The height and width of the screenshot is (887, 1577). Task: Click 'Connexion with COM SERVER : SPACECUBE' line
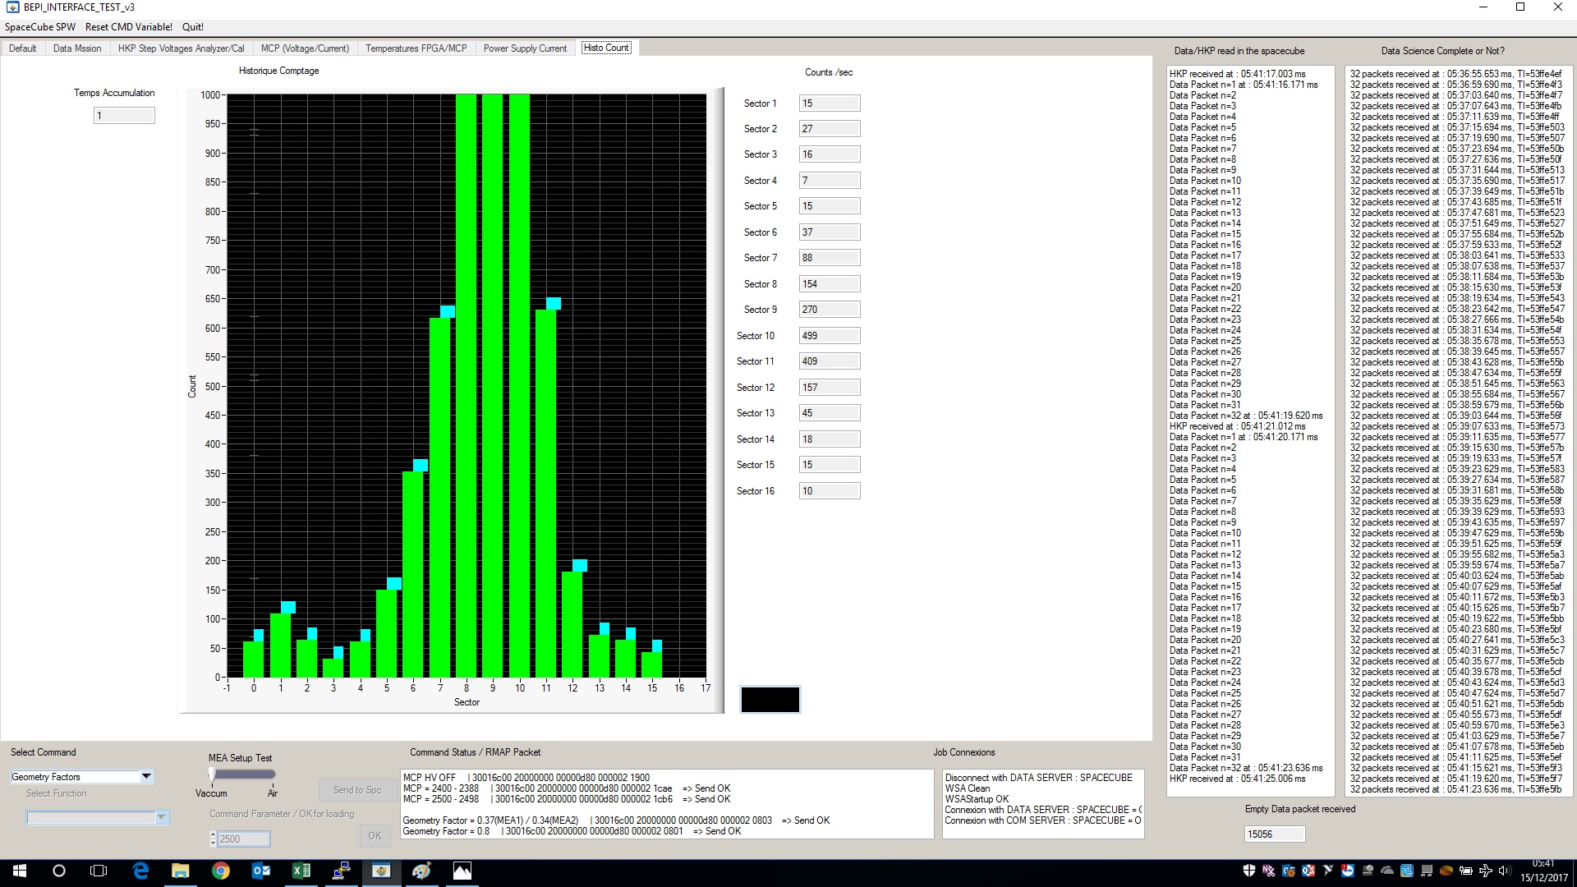click(x=1042, y=820)
